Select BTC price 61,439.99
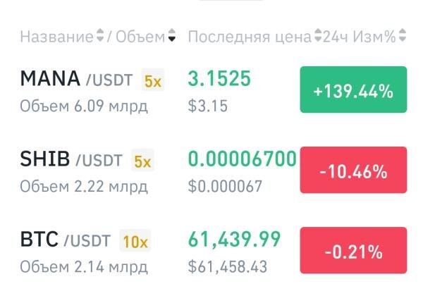 click(235, 240)
